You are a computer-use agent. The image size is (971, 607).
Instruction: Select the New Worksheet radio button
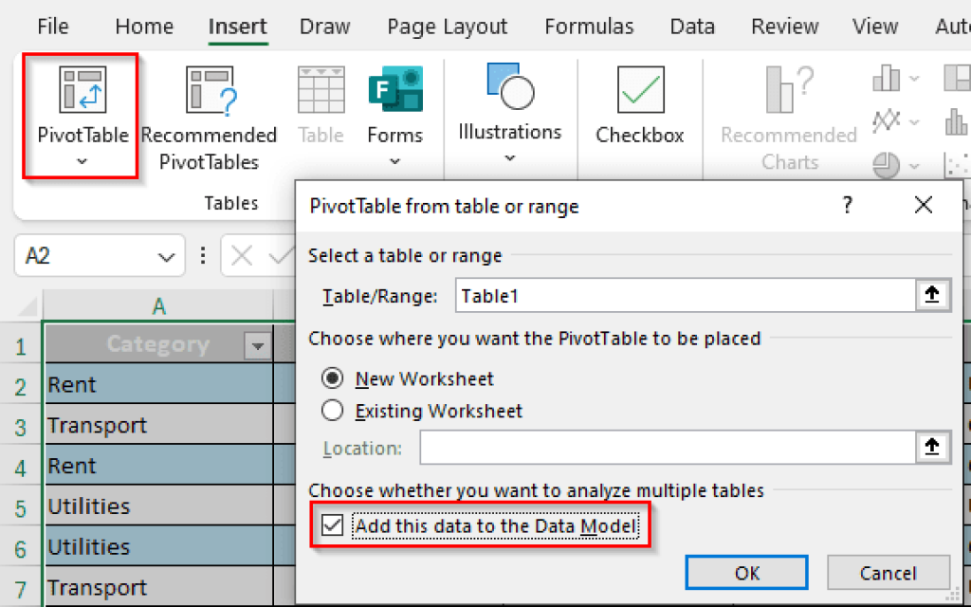click(x=333, y=379)
